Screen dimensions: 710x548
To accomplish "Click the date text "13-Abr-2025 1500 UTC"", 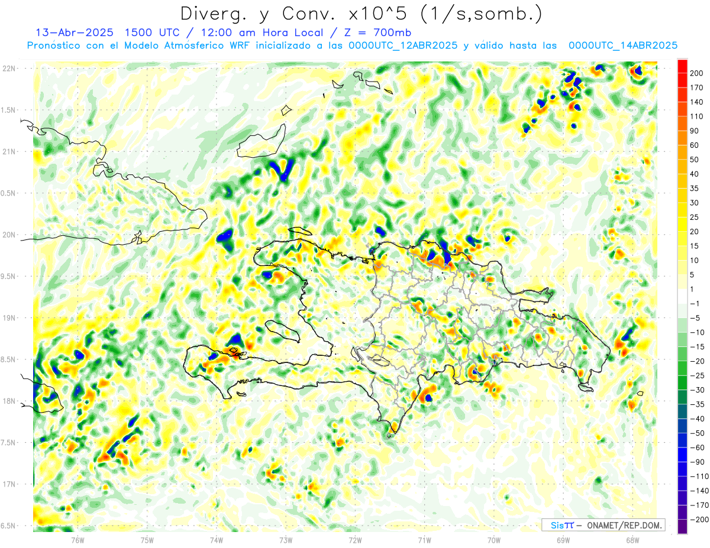I will 108,33.
